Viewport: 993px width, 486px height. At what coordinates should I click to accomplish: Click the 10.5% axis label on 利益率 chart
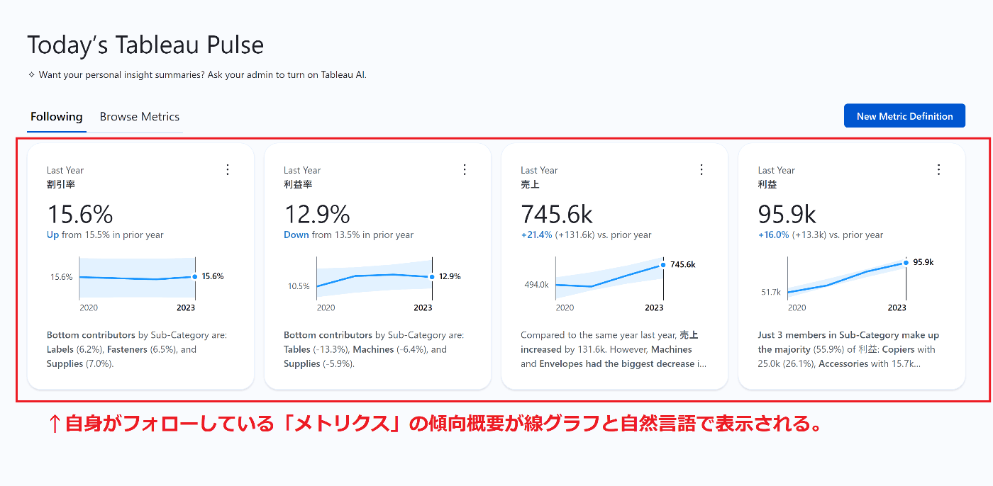pyautogui.click(x=299, y=286)
